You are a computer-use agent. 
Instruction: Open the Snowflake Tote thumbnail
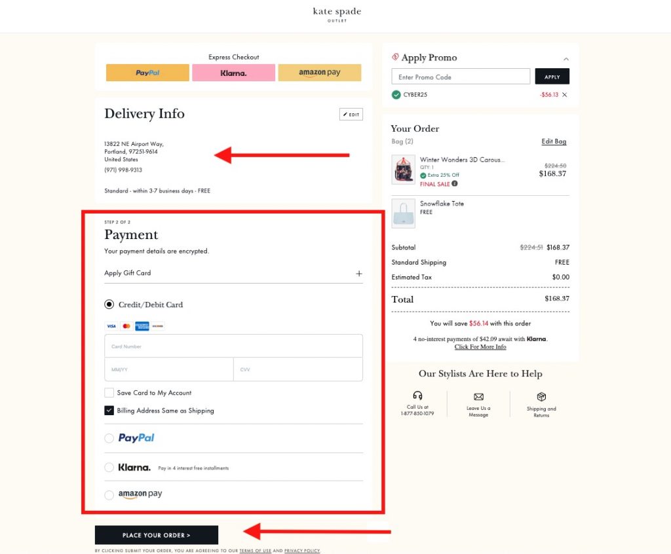(x=403, y=213)
